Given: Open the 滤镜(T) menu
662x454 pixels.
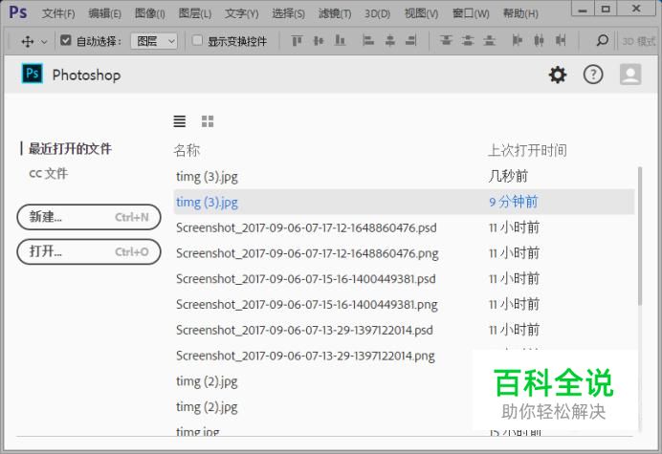Looking at the screenshot, I should [x=335, y=13].
